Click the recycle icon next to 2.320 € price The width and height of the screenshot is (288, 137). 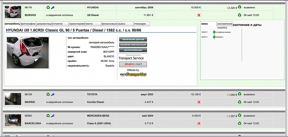[240, 7]
